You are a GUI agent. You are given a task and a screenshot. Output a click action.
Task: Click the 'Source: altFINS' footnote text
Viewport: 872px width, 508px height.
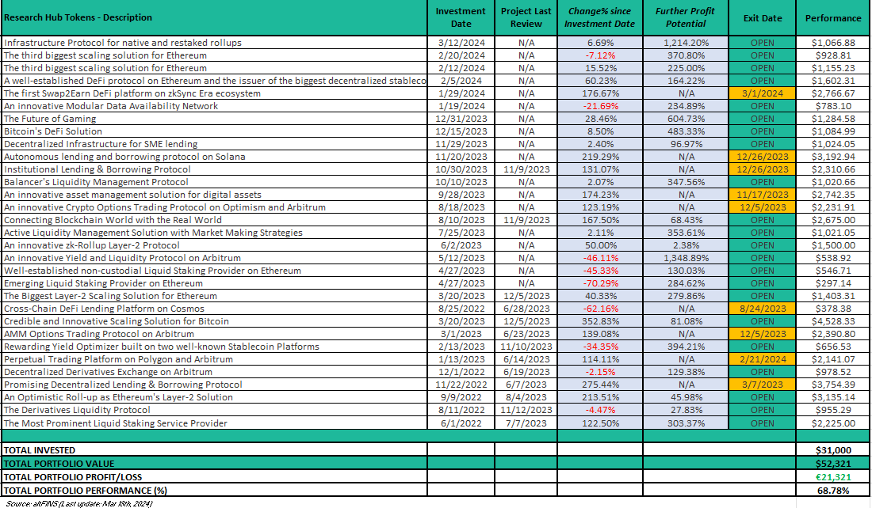(x=78, y=503)
